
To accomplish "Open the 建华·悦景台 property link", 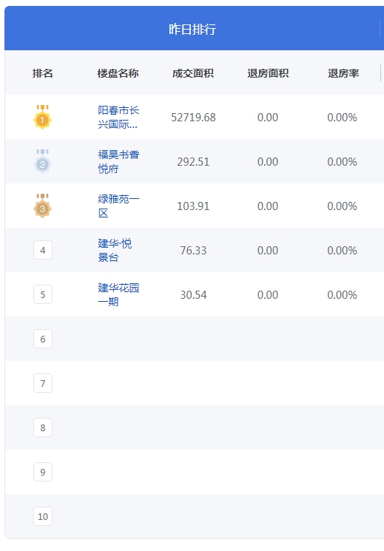I will pos(115,250).
